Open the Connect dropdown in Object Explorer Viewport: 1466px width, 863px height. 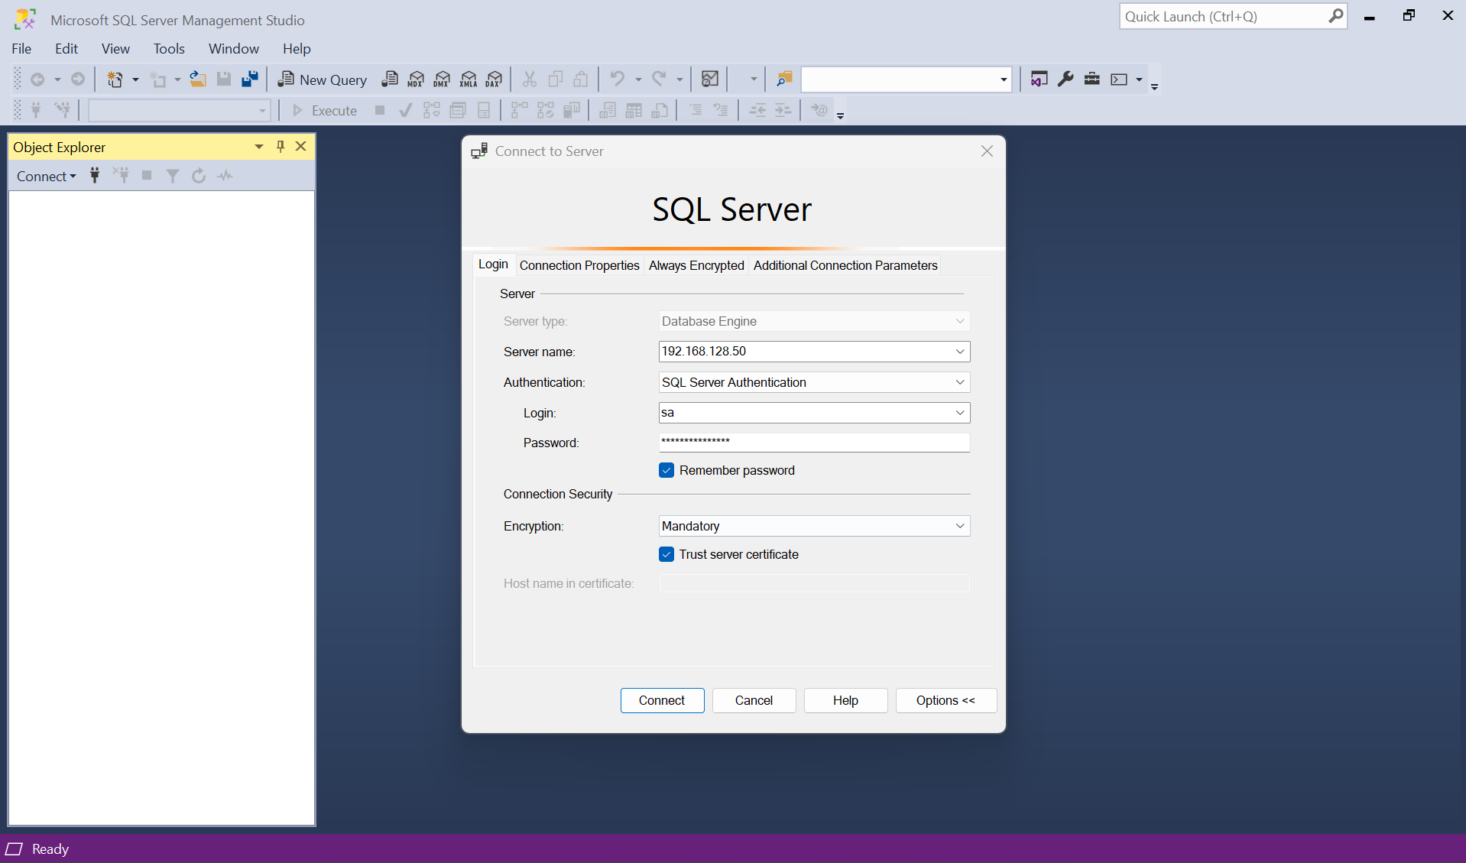click(x=47, y=177)
